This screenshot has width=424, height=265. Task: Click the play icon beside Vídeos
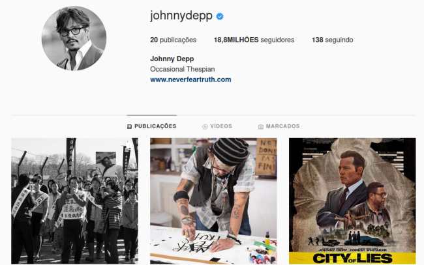205,126
